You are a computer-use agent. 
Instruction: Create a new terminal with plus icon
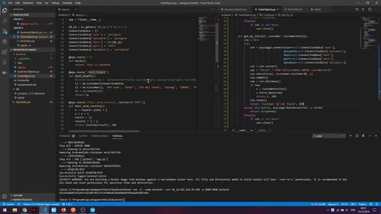tap(351, 136)
